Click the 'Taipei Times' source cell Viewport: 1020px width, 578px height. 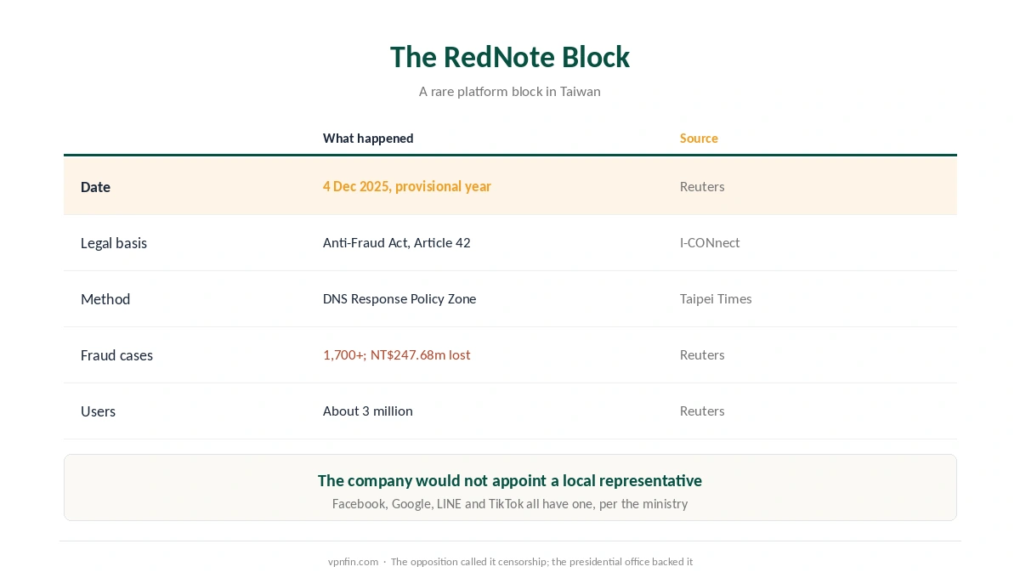coord(716,298)
